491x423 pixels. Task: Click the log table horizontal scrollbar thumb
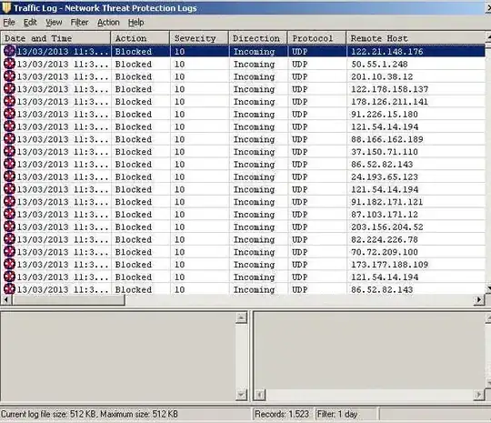click(68, 300)
